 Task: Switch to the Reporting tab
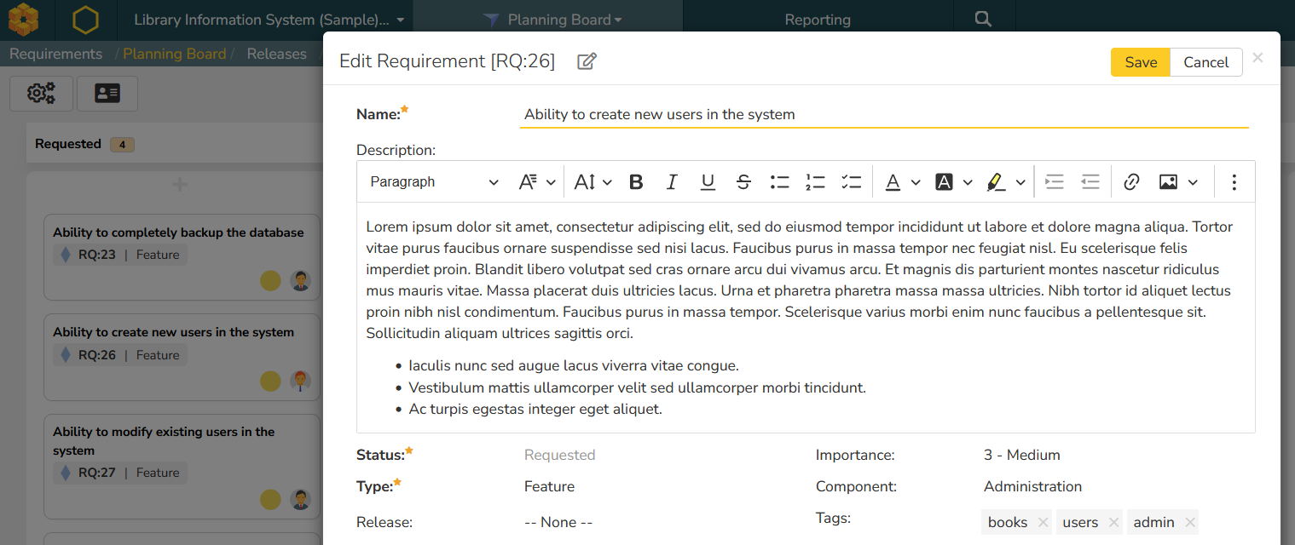tap(817, 20)
